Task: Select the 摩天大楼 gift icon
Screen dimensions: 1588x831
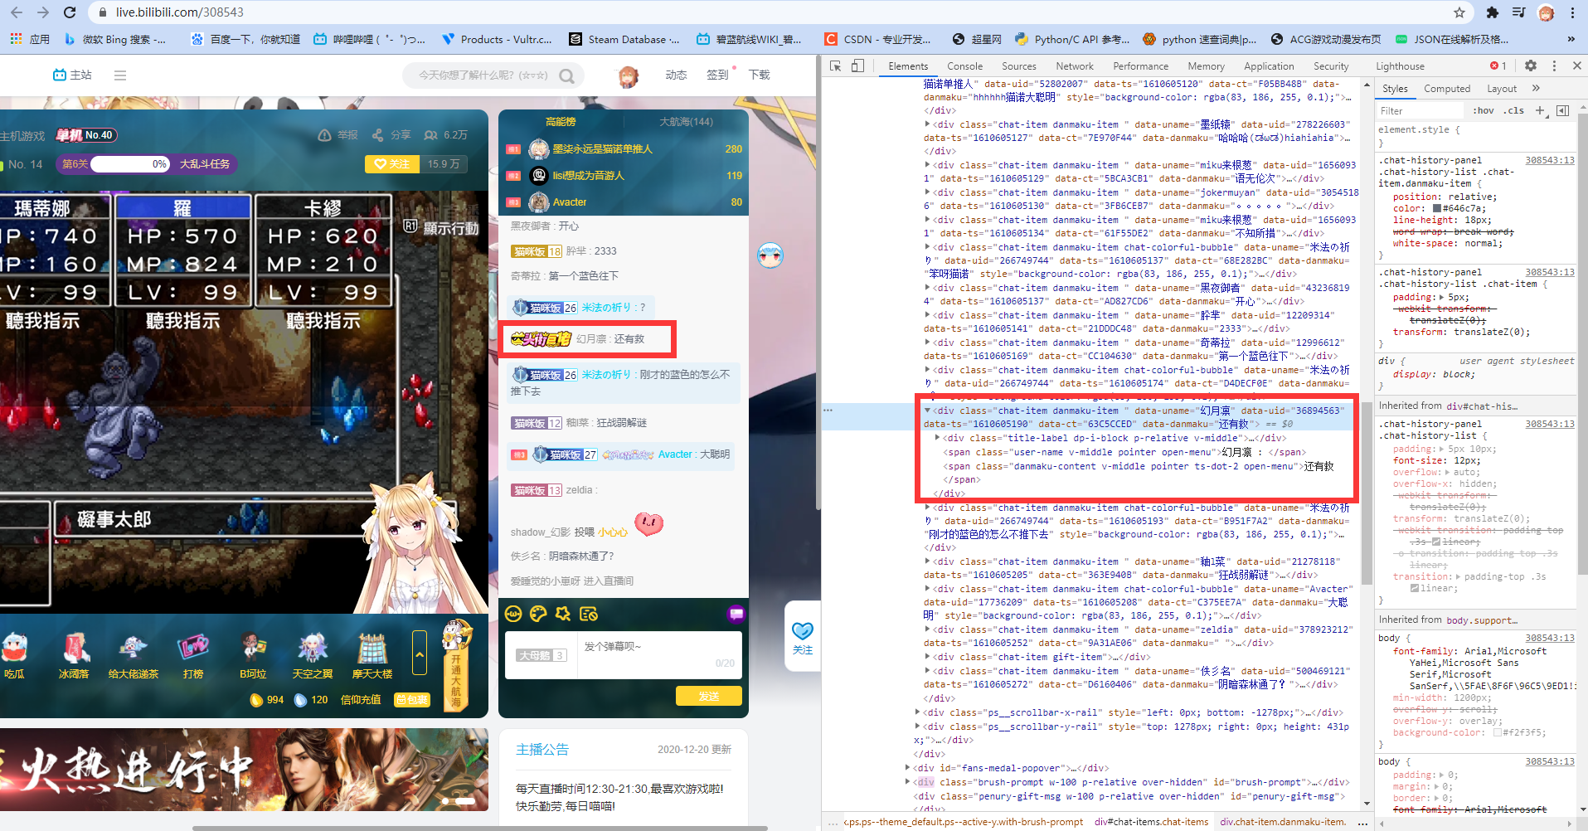Action: 372,648
